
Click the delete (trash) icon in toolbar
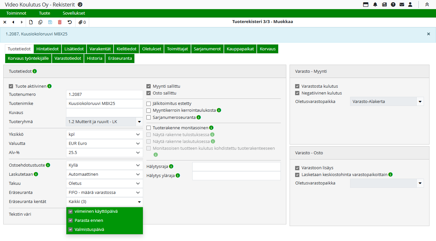tap(60, 22)
